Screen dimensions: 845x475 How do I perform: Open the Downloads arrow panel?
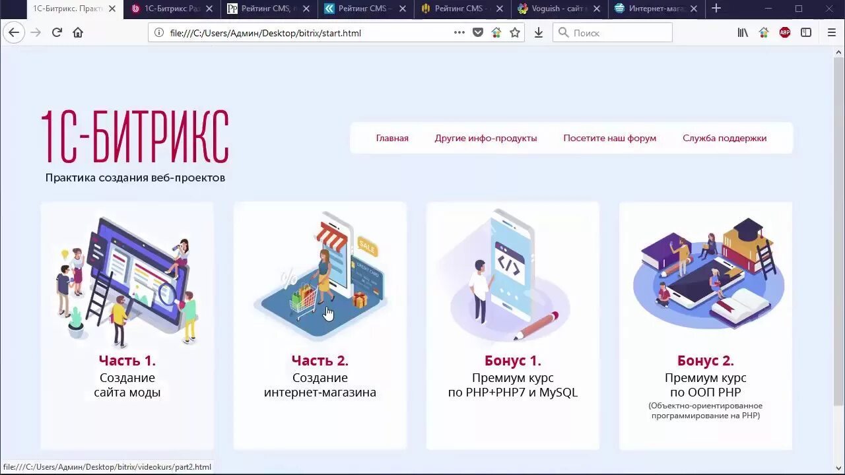539,32
